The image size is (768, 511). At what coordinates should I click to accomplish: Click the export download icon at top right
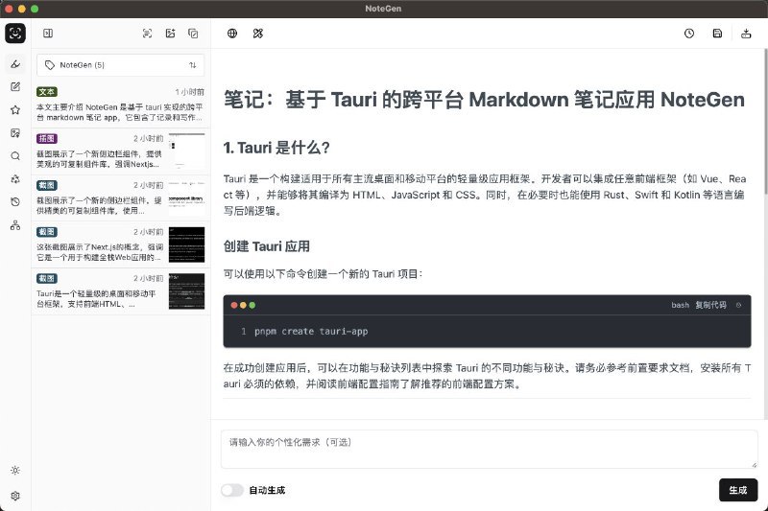click(x=747, y=34)
